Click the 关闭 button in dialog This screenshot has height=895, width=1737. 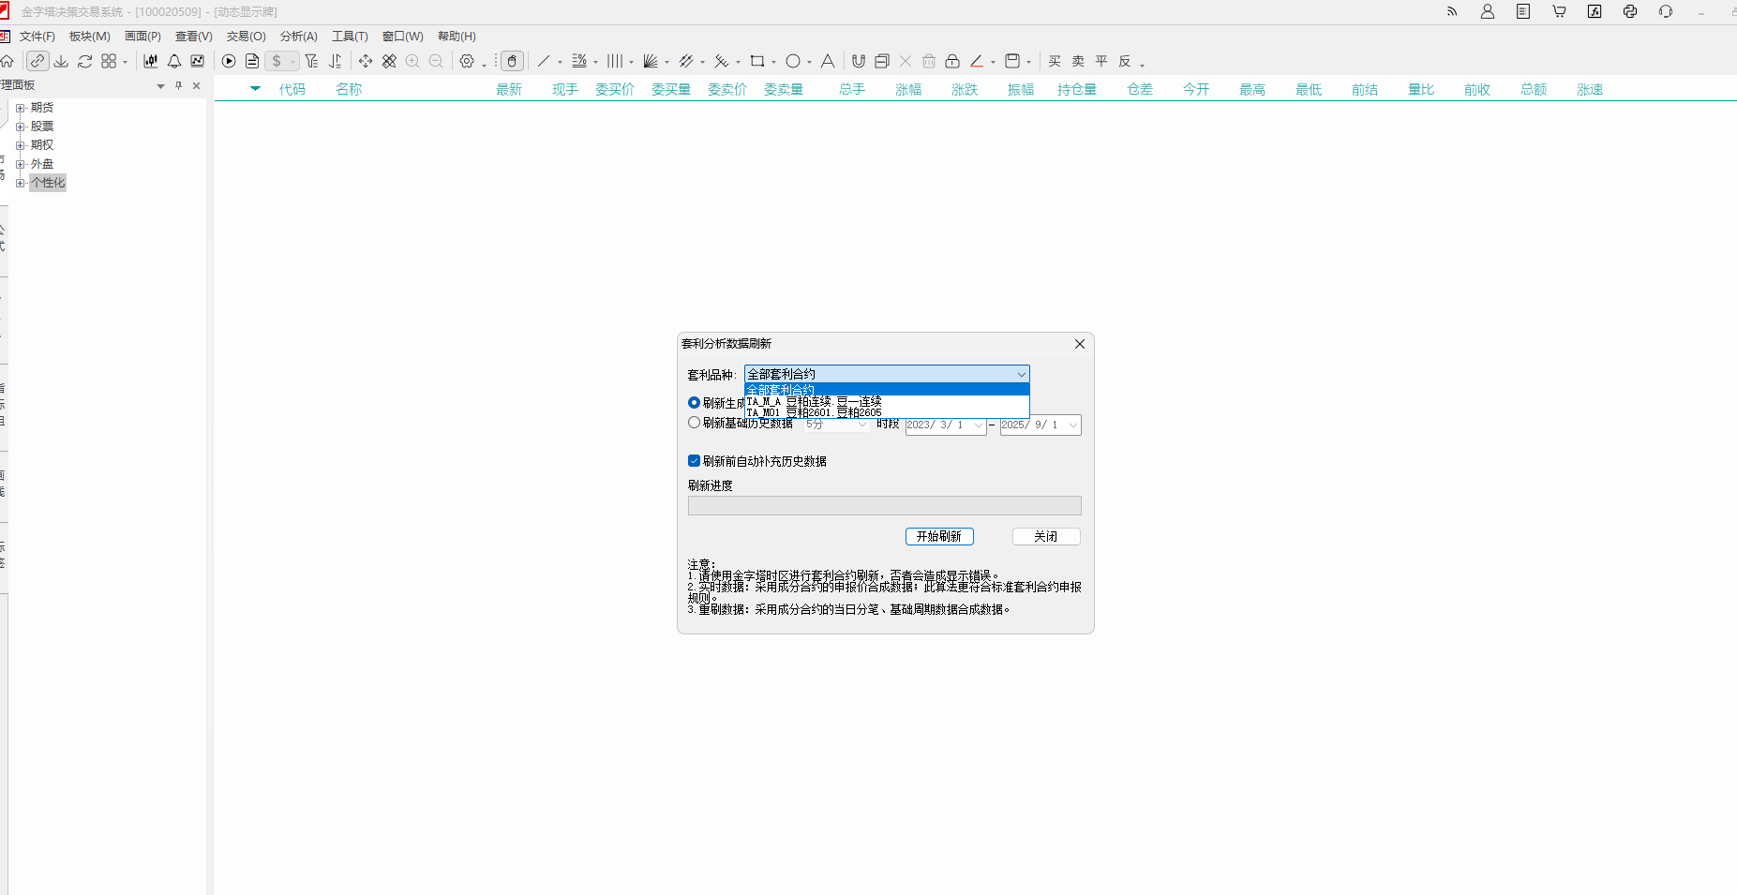tap(1045, 536)
